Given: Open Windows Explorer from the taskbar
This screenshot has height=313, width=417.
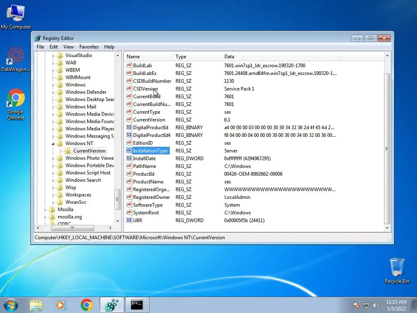Looking at the screenshot, I should tap(36, 305).
